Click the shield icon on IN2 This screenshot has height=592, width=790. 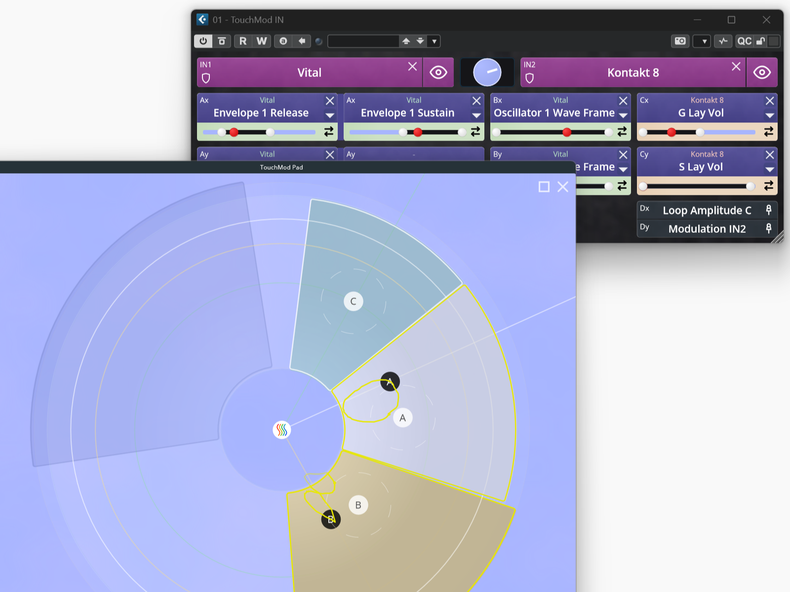pyautogui.click(x=530, y=78)
